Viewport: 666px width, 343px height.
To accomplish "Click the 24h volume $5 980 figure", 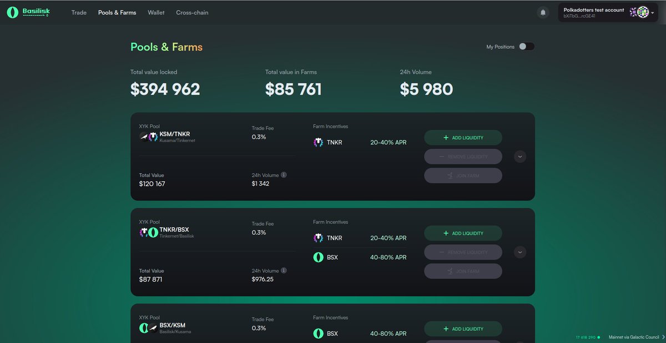I will [426, 89].
